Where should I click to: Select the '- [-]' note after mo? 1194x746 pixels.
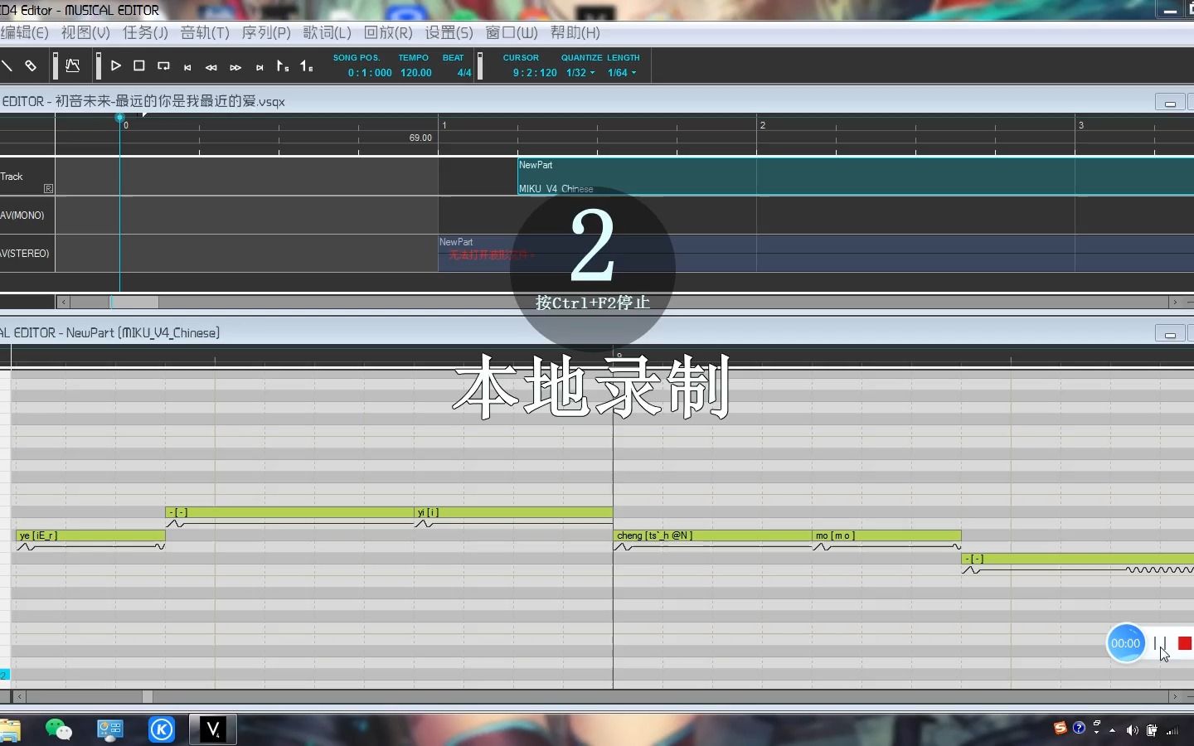point(1077,559)
